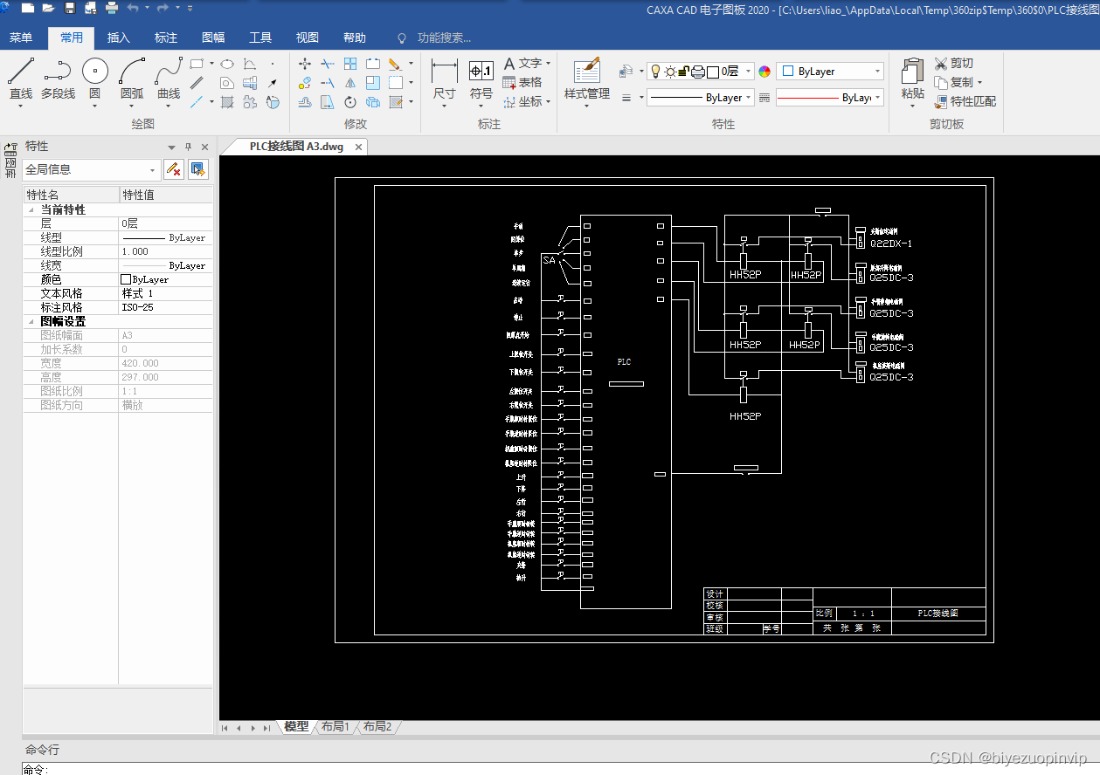Switch to the 布局1 layout tab

click(x=335, y=726)
